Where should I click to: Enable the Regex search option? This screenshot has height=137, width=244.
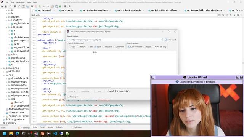tap(144, 47)
